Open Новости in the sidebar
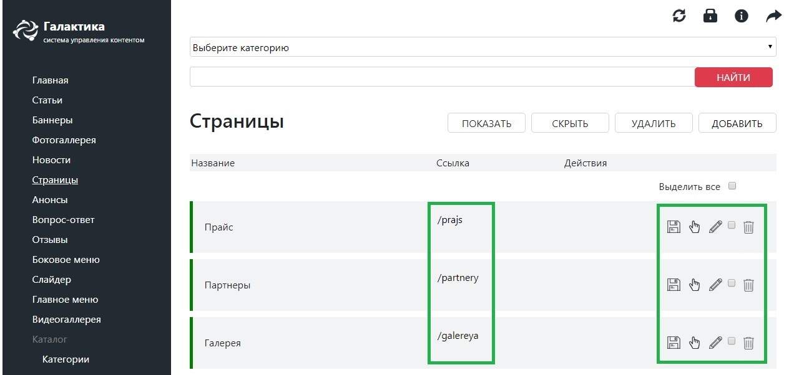This screenshot has width=789, height=375. point(51,160)
